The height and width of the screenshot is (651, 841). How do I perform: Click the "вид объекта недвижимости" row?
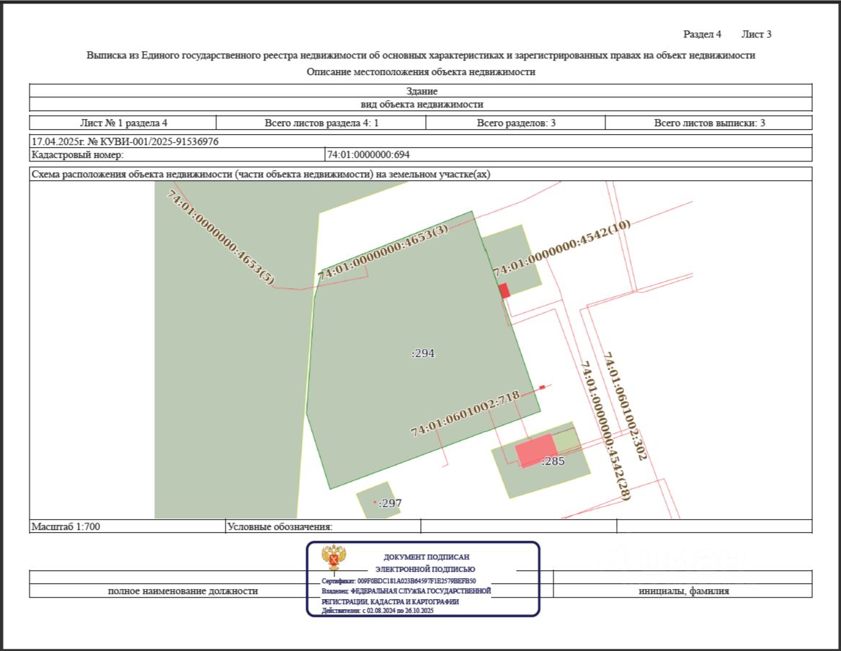421,104
